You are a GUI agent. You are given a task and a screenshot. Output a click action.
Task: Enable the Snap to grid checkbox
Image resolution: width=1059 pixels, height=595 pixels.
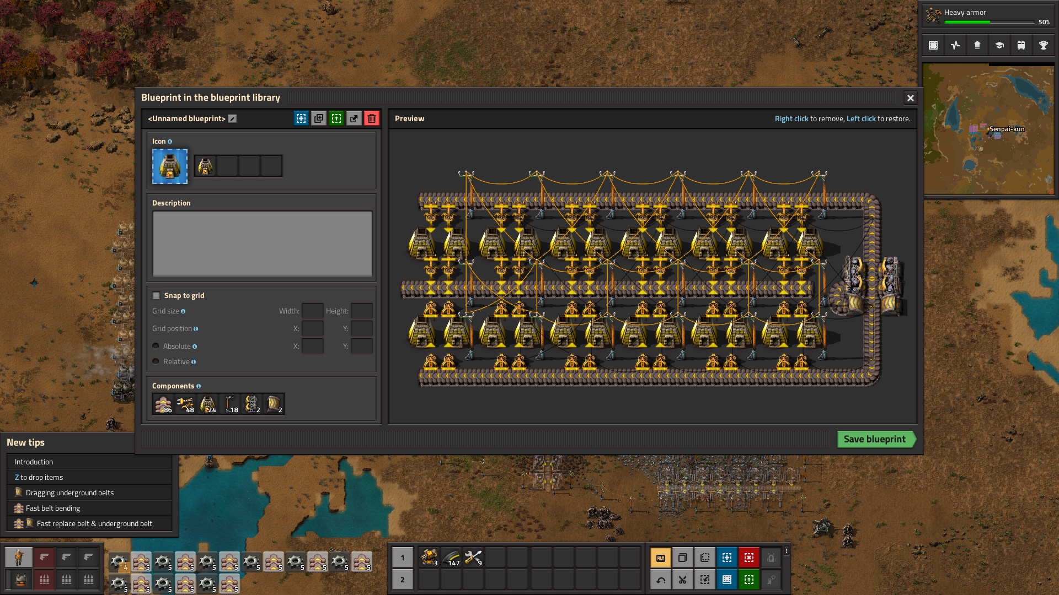pos(157,296)
